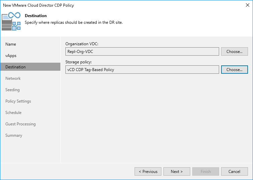Image resolution: width=253 pixels, height=180 pixels.
Task: Click the CDP policy wizard header icon
Action: [11, 21]
